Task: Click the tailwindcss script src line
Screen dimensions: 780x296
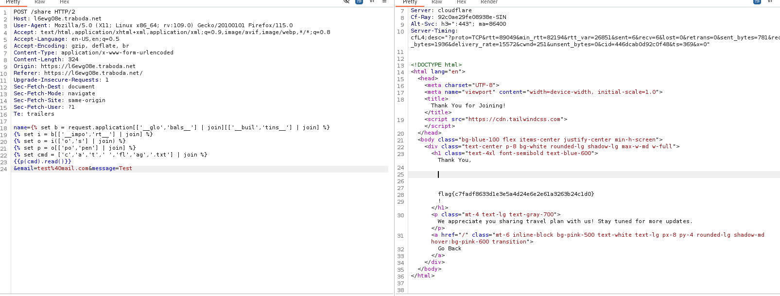Action: click(x=496, y=119)
